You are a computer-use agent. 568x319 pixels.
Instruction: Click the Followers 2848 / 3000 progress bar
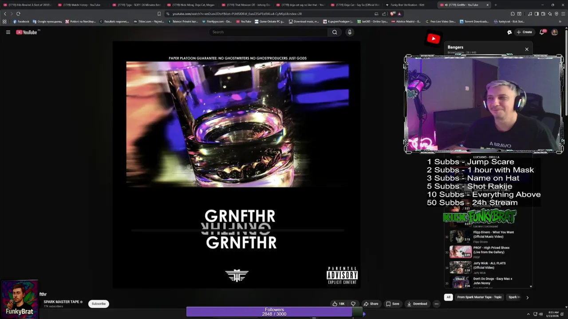coord(274,312)
